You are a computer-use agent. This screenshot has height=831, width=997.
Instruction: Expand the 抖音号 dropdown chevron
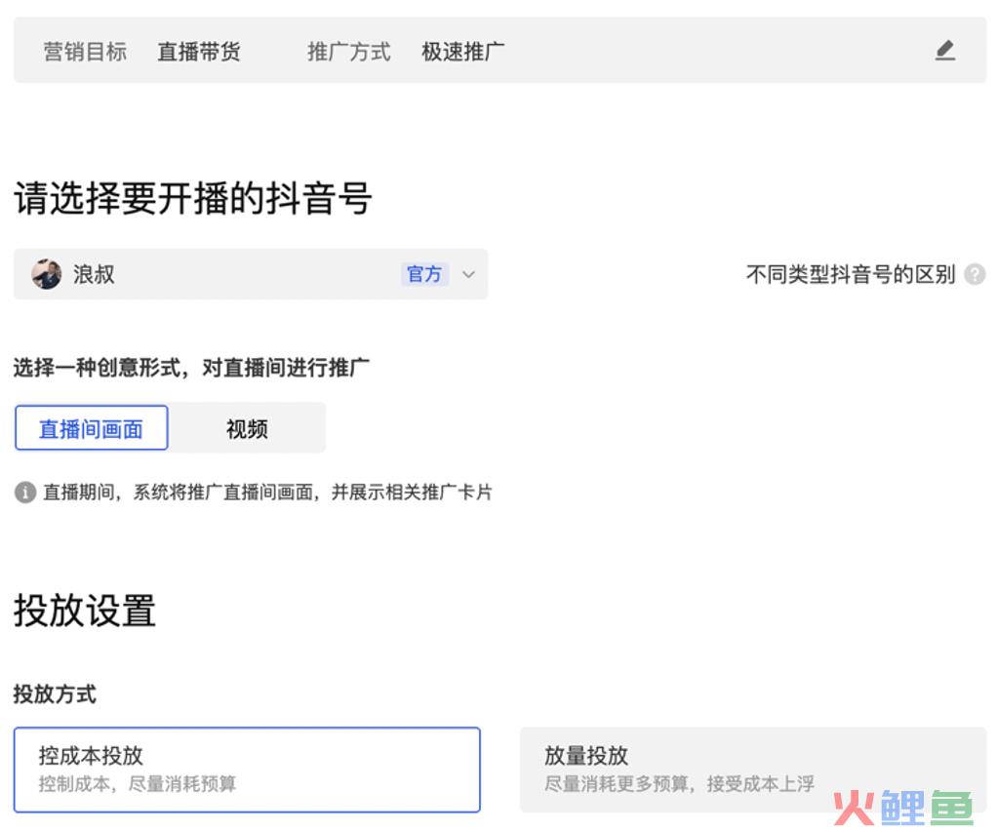click(x=468, y=275)
